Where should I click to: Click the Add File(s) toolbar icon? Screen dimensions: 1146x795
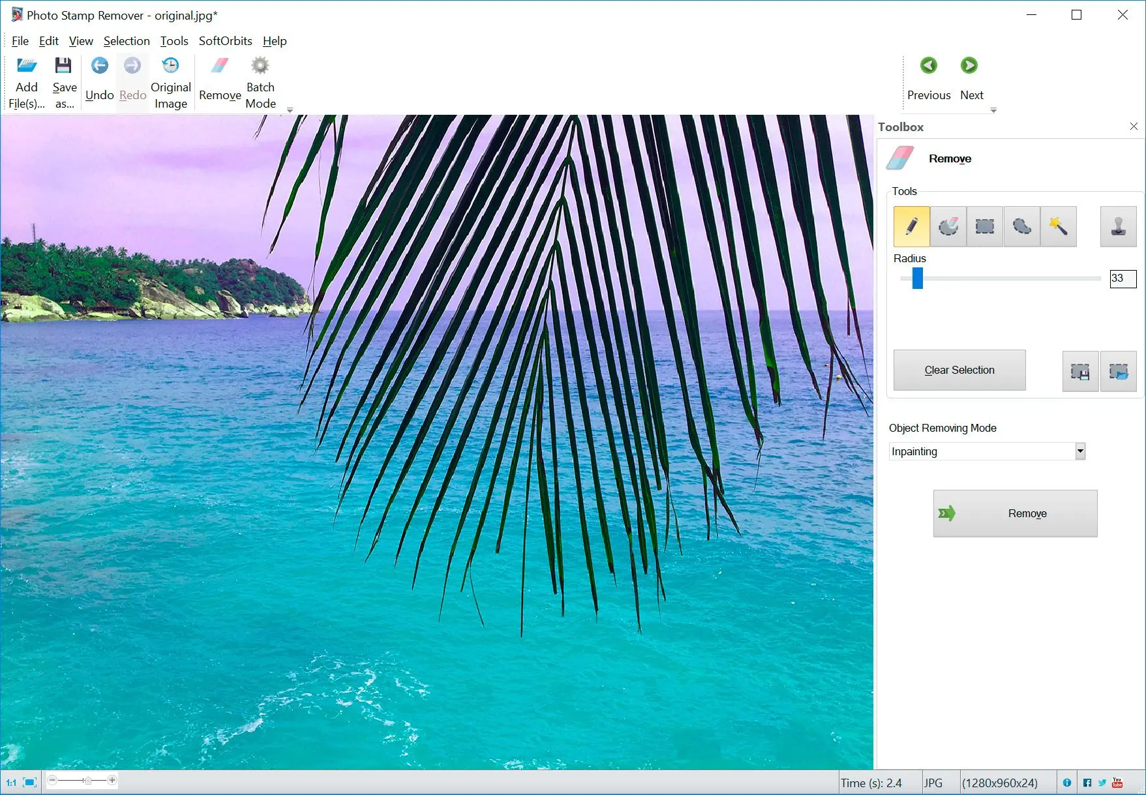(x=27, y=66)
